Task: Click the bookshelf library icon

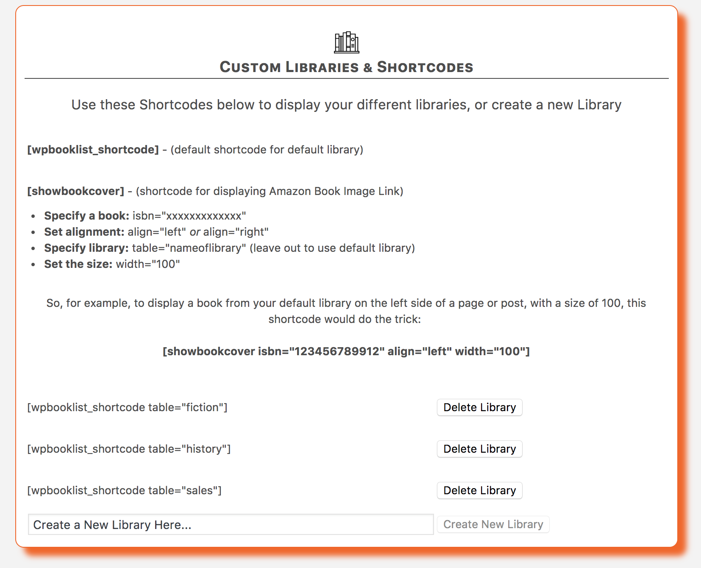Action: (346, 42)
